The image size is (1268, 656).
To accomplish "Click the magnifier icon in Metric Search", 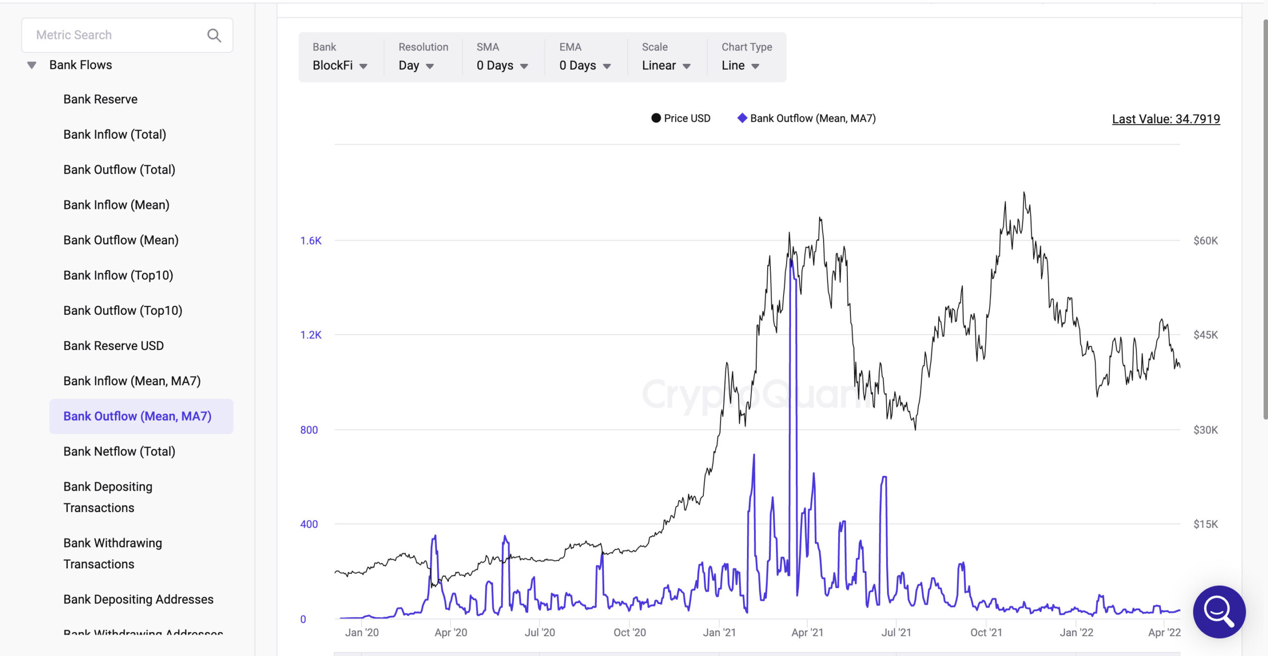I will pyautogui.click(x=214, y=35).
